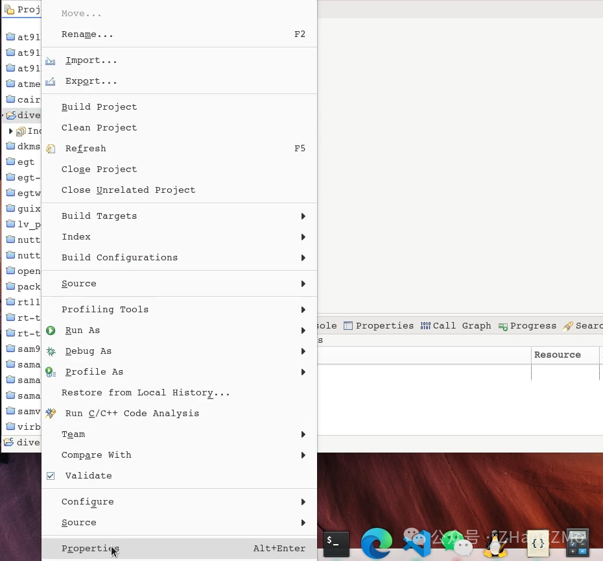Select the open project in explorer
The height and width of the screenshot is (561, 603).
[x=24, y=271]
